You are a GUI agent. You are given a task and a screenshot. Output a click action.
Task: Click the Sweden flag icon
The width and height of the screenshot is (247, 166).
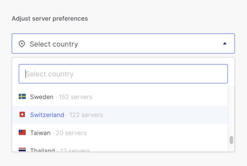[22, 97]
